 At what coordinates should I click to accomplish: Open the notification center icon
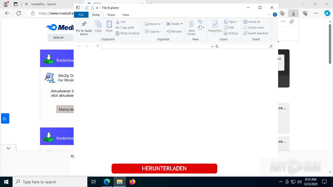point(324,182)
